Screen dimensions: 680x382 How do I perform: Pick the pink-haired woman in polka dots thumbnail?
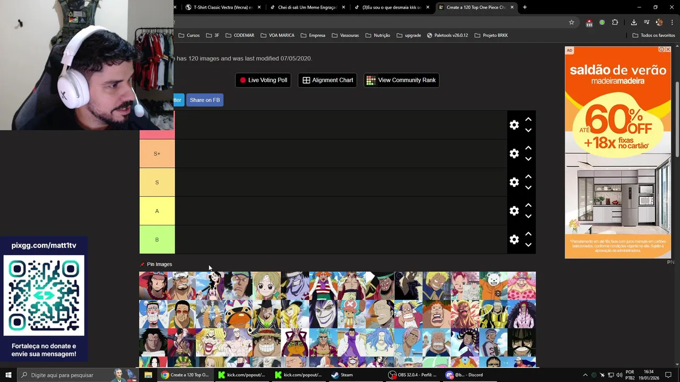(x=522, y=285)
